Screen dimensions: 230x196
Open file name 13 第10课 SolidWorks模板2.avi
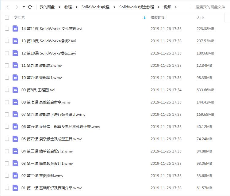point(48,41)
